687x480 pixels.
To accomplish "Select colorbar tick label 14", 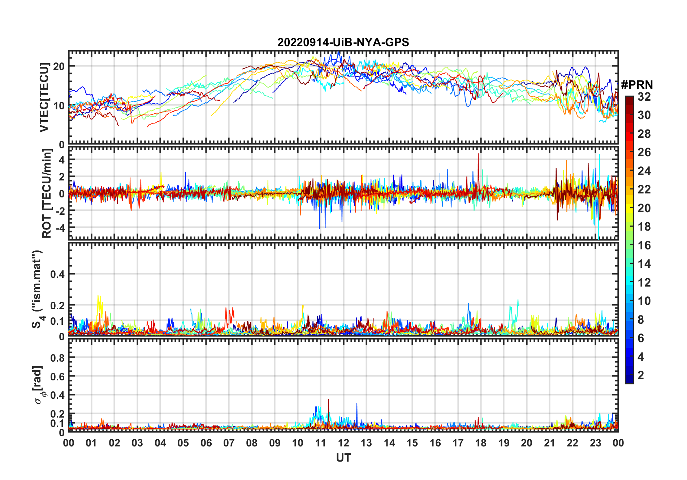I will tap(644, 264).
